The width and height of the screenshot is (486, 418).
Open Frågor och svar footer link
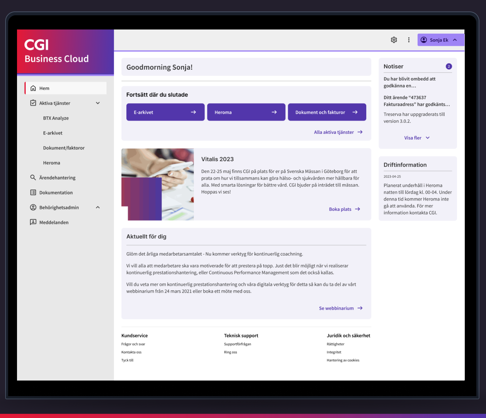coord(133,344)
